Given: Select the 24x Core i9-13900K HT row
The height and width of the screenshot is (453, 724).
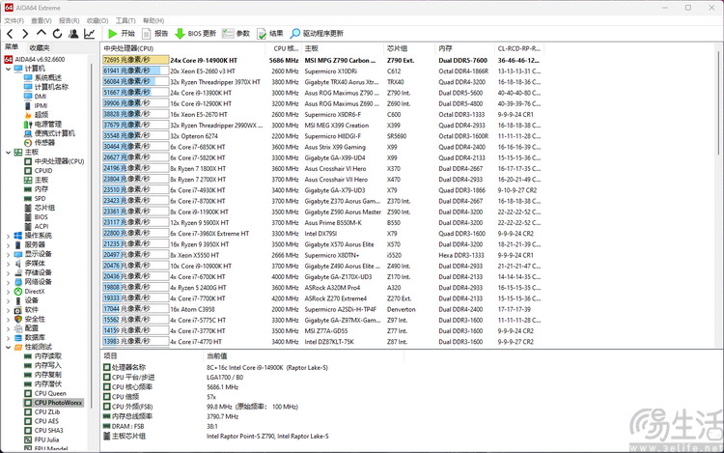Looking at the screenshot, I should click(321, 93).
